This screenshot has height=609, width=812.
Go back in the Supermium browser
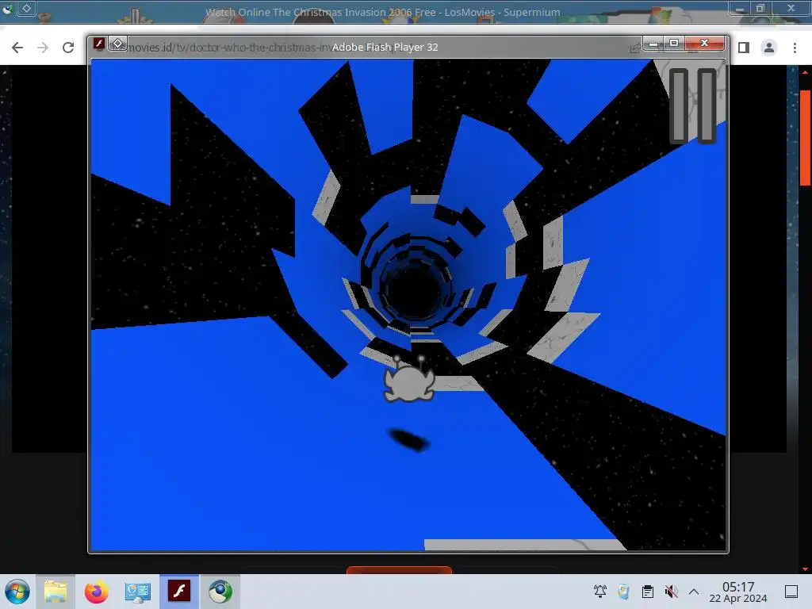click(x=17, y=48)
